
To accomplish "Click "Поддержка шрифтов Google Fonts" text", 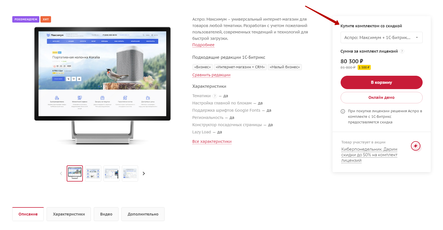I will (x=226, y=110).
